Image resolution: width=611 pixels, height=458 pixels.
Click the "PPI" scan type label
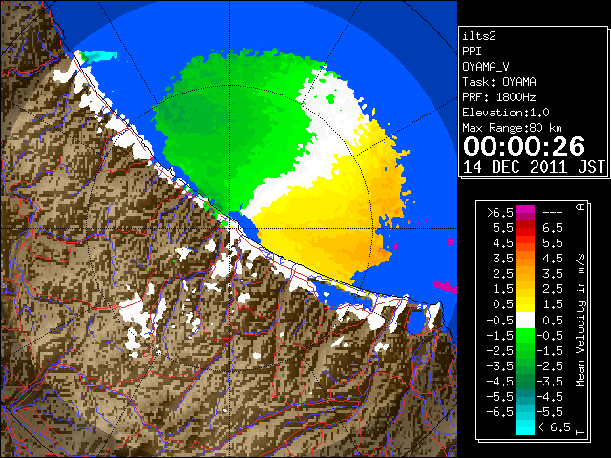[472, 52]
